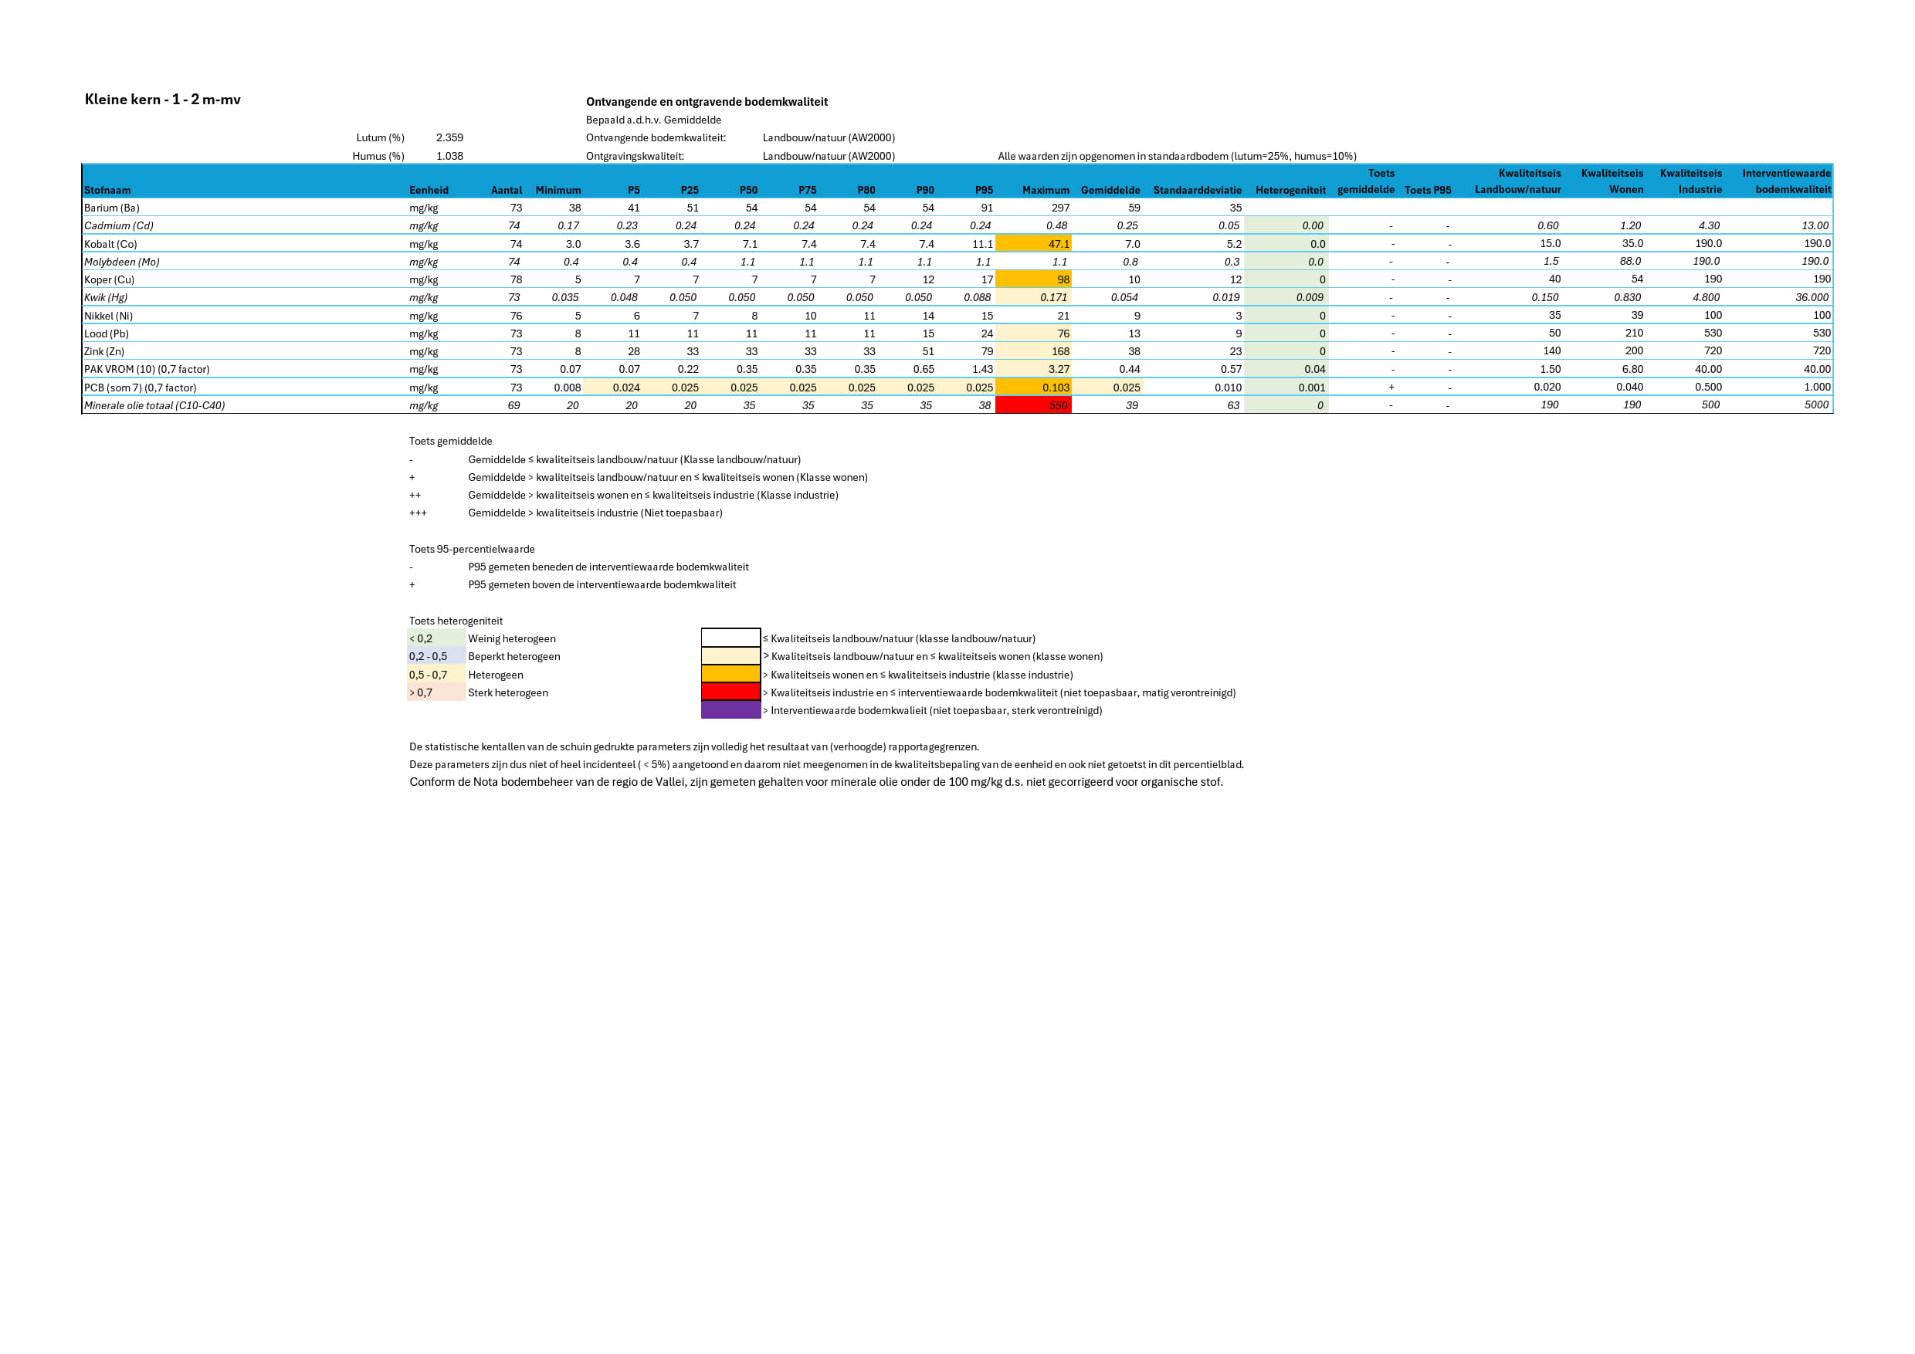Click the Lutum (%) value 2.359
The width and height of the screenshot is (1915, 1354).
449,137
